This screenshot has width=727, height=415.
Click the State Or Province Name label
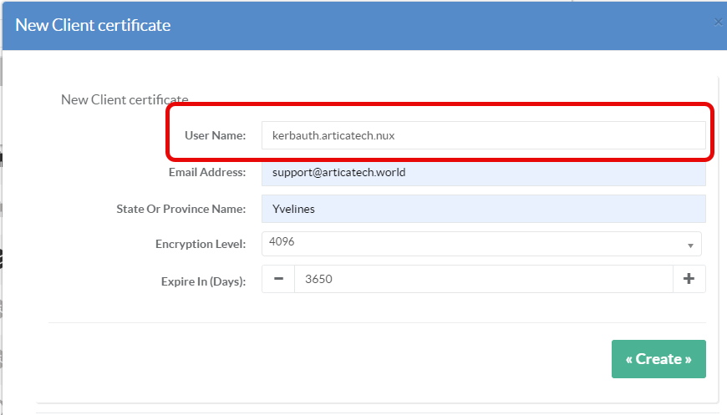(x=180, y=209)
